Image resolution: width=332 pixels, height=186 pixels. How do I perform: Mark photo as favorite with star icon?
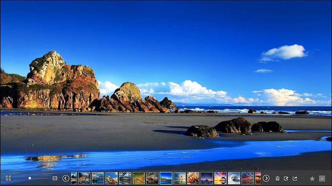click(312, 178)
